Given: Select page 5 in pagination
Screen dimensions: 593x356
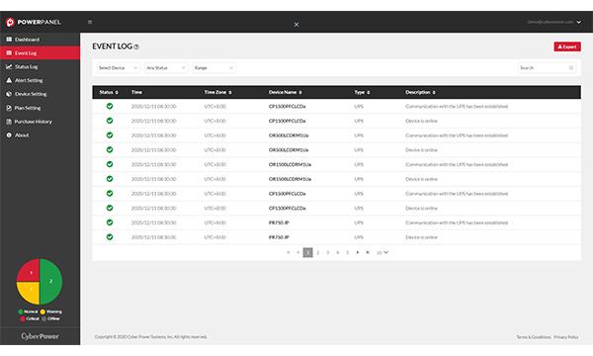Looking at the screenshot, I should pos(347,252).
